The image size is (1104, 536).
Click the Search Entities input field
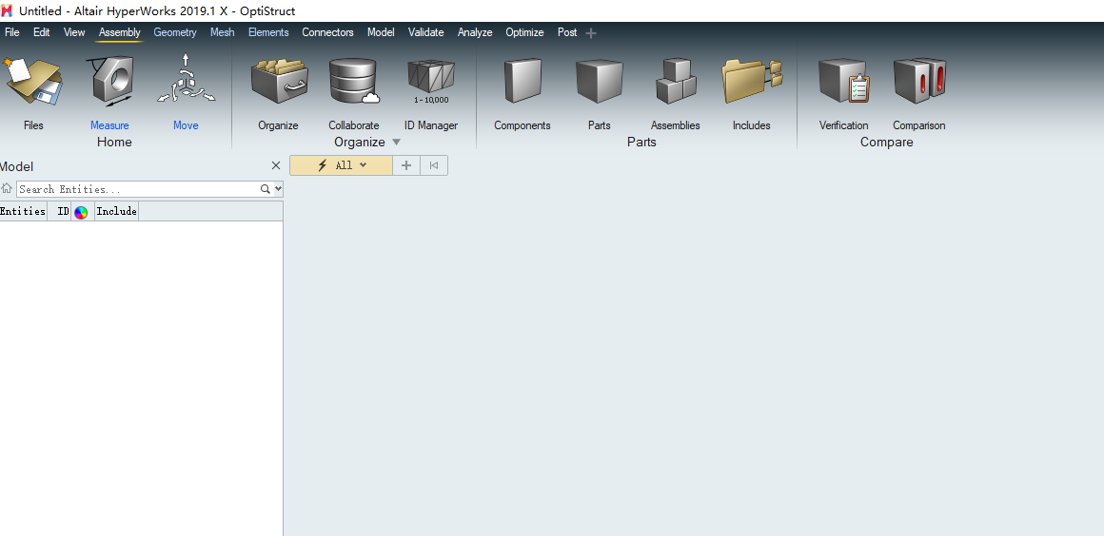(x=138, y=189)
